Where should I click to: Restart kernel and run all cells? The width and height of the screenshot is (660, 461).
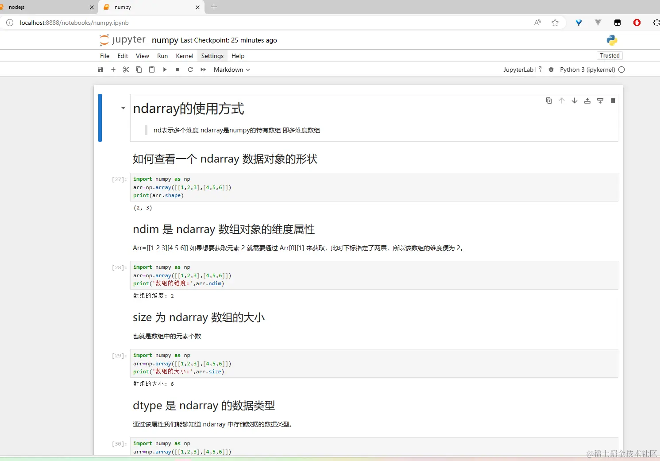click(x=203, y=70)
